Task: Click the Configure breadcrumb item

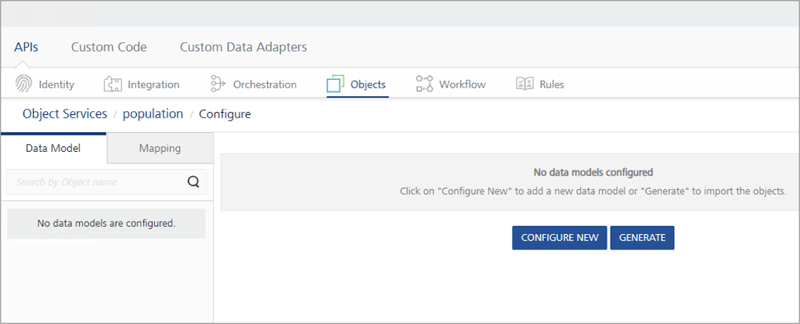Action: 225,114
